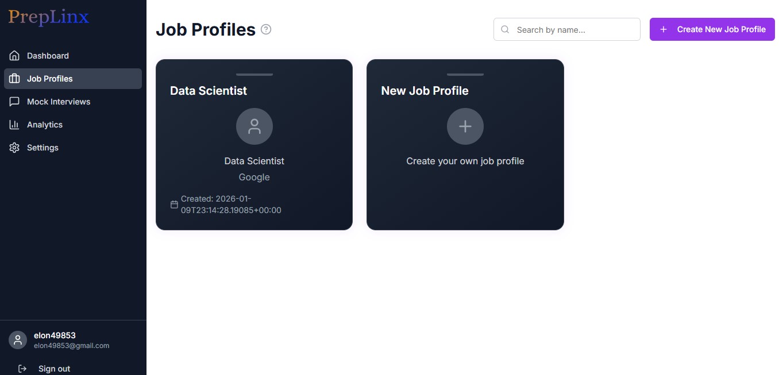
Task: Click the Mock Interviews chat bubble icon
Action: 14,102
